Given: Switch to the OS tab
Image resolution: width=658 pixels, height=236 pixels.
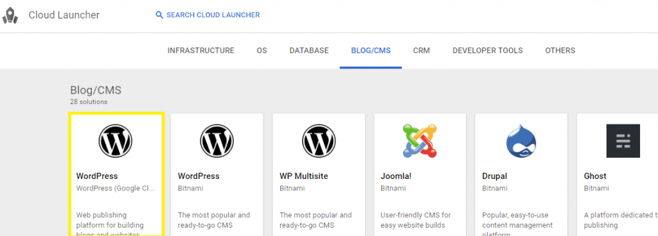Looking at the screenshot, I should click(262, 51).
